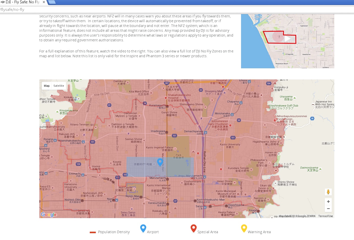Image resolution: width=354 pixels, height=240 pixels.
Task: Click route 104 highway shield
Action: [269, 83]
